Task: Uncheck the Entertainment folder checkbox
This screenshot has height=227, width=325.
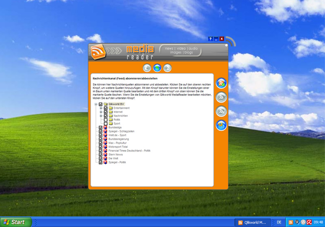Action: [x=106, y=108]
